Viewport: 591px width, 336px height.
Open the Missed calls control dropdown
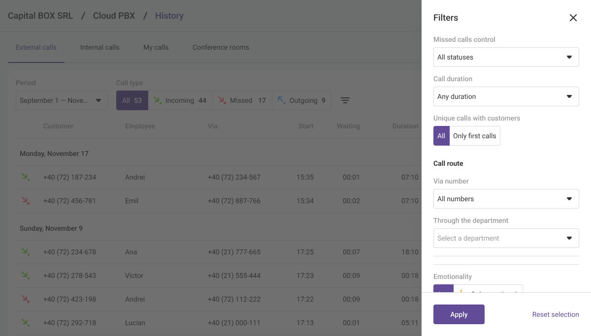pyautogui.click(x=506, y=57)
